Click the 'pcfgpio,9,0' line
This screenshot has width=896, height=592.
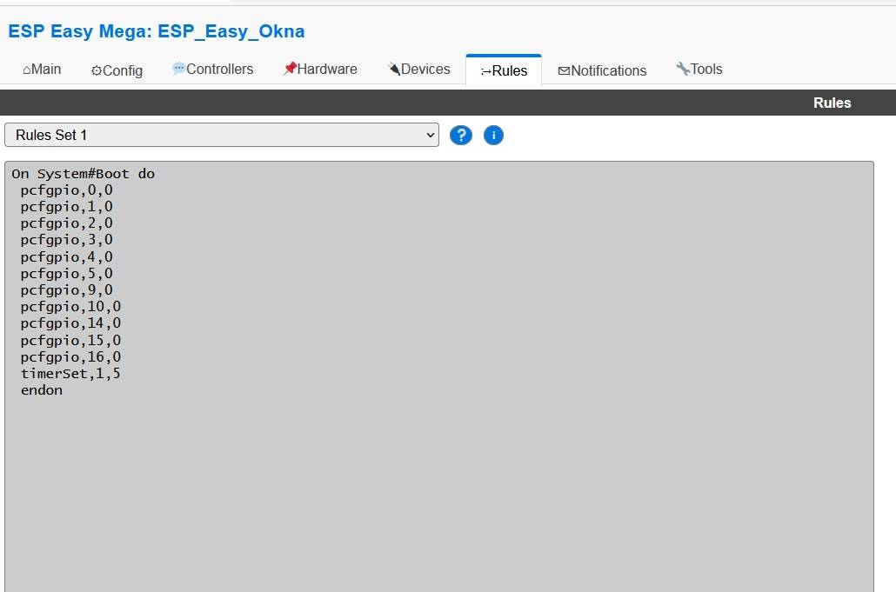coord(66,290)
